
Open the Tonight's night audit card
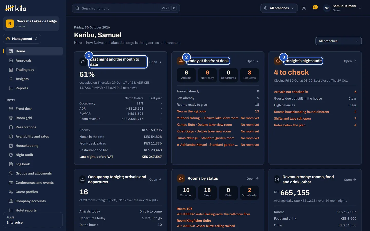350,61
